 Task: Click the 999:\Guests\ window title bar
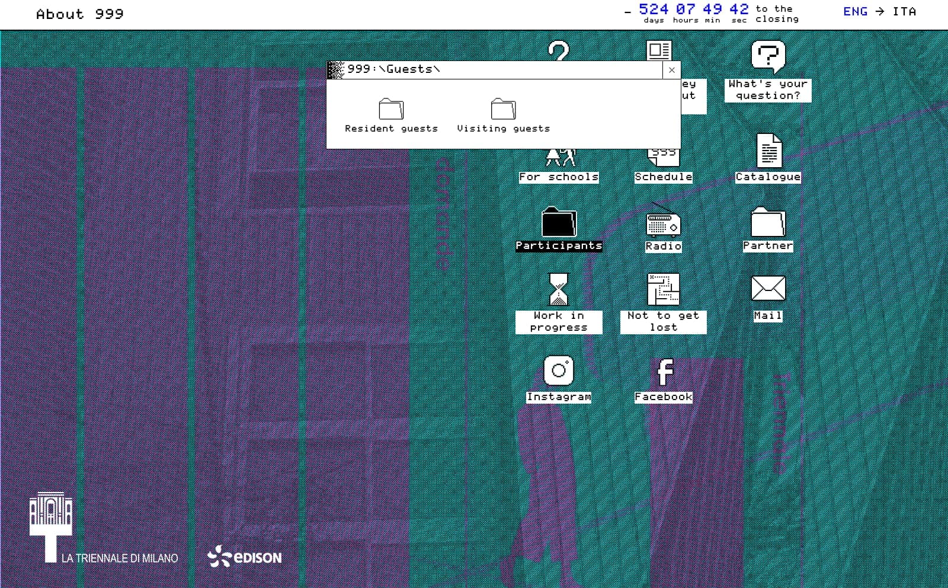click(495, 70)
